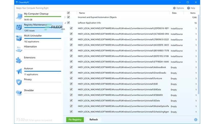This screenshot has height=124, width=214.
Task: Click the blue info icon at bottom right
Action: pos(196,120)
